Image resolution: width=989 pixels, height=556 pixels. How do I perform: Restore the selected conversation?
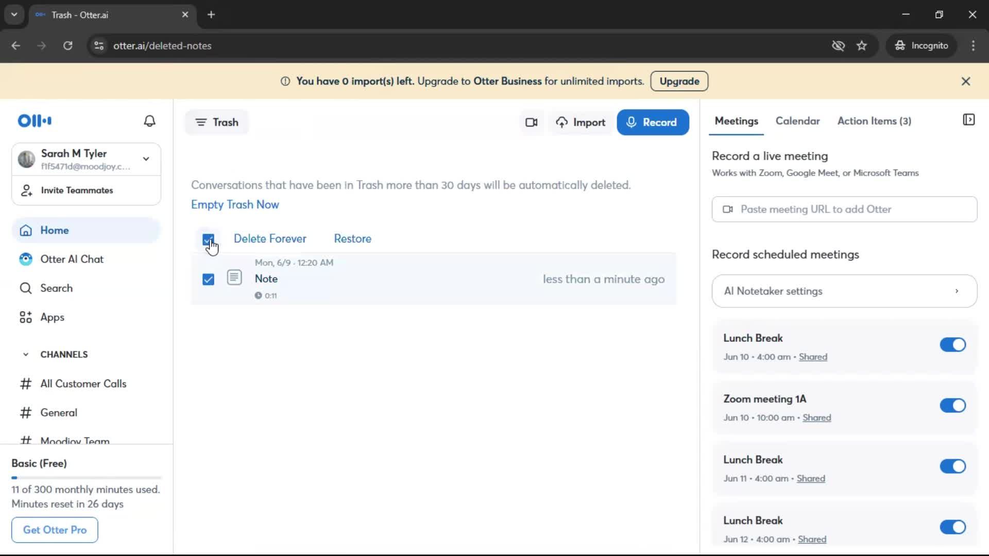352,239
